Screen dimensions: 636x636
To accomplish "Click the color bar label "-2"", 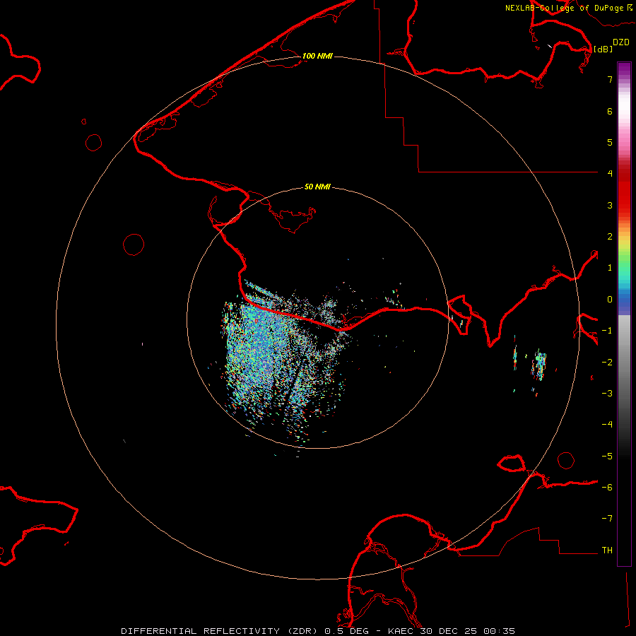I will [x=607, y=363].
